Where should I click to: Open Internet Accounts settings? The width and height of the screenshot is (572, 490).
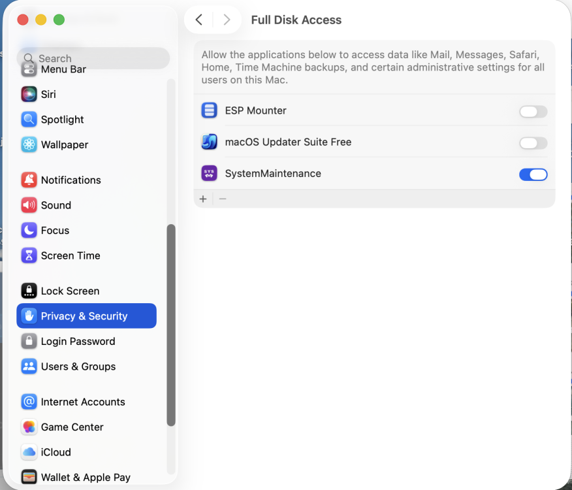(x=86, y=402)
